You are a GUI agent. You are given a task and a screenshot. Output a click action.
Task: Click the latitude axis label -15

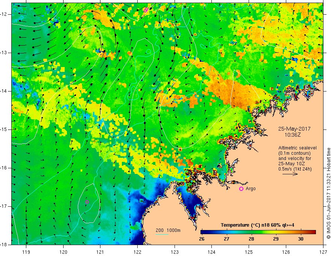tap(4, 130)
